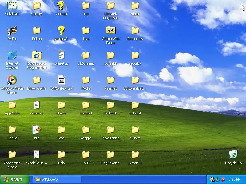Select the Downloaded Program Files folder
The image size is (246, 184).
pyautogui.click(x=37, y=55)
